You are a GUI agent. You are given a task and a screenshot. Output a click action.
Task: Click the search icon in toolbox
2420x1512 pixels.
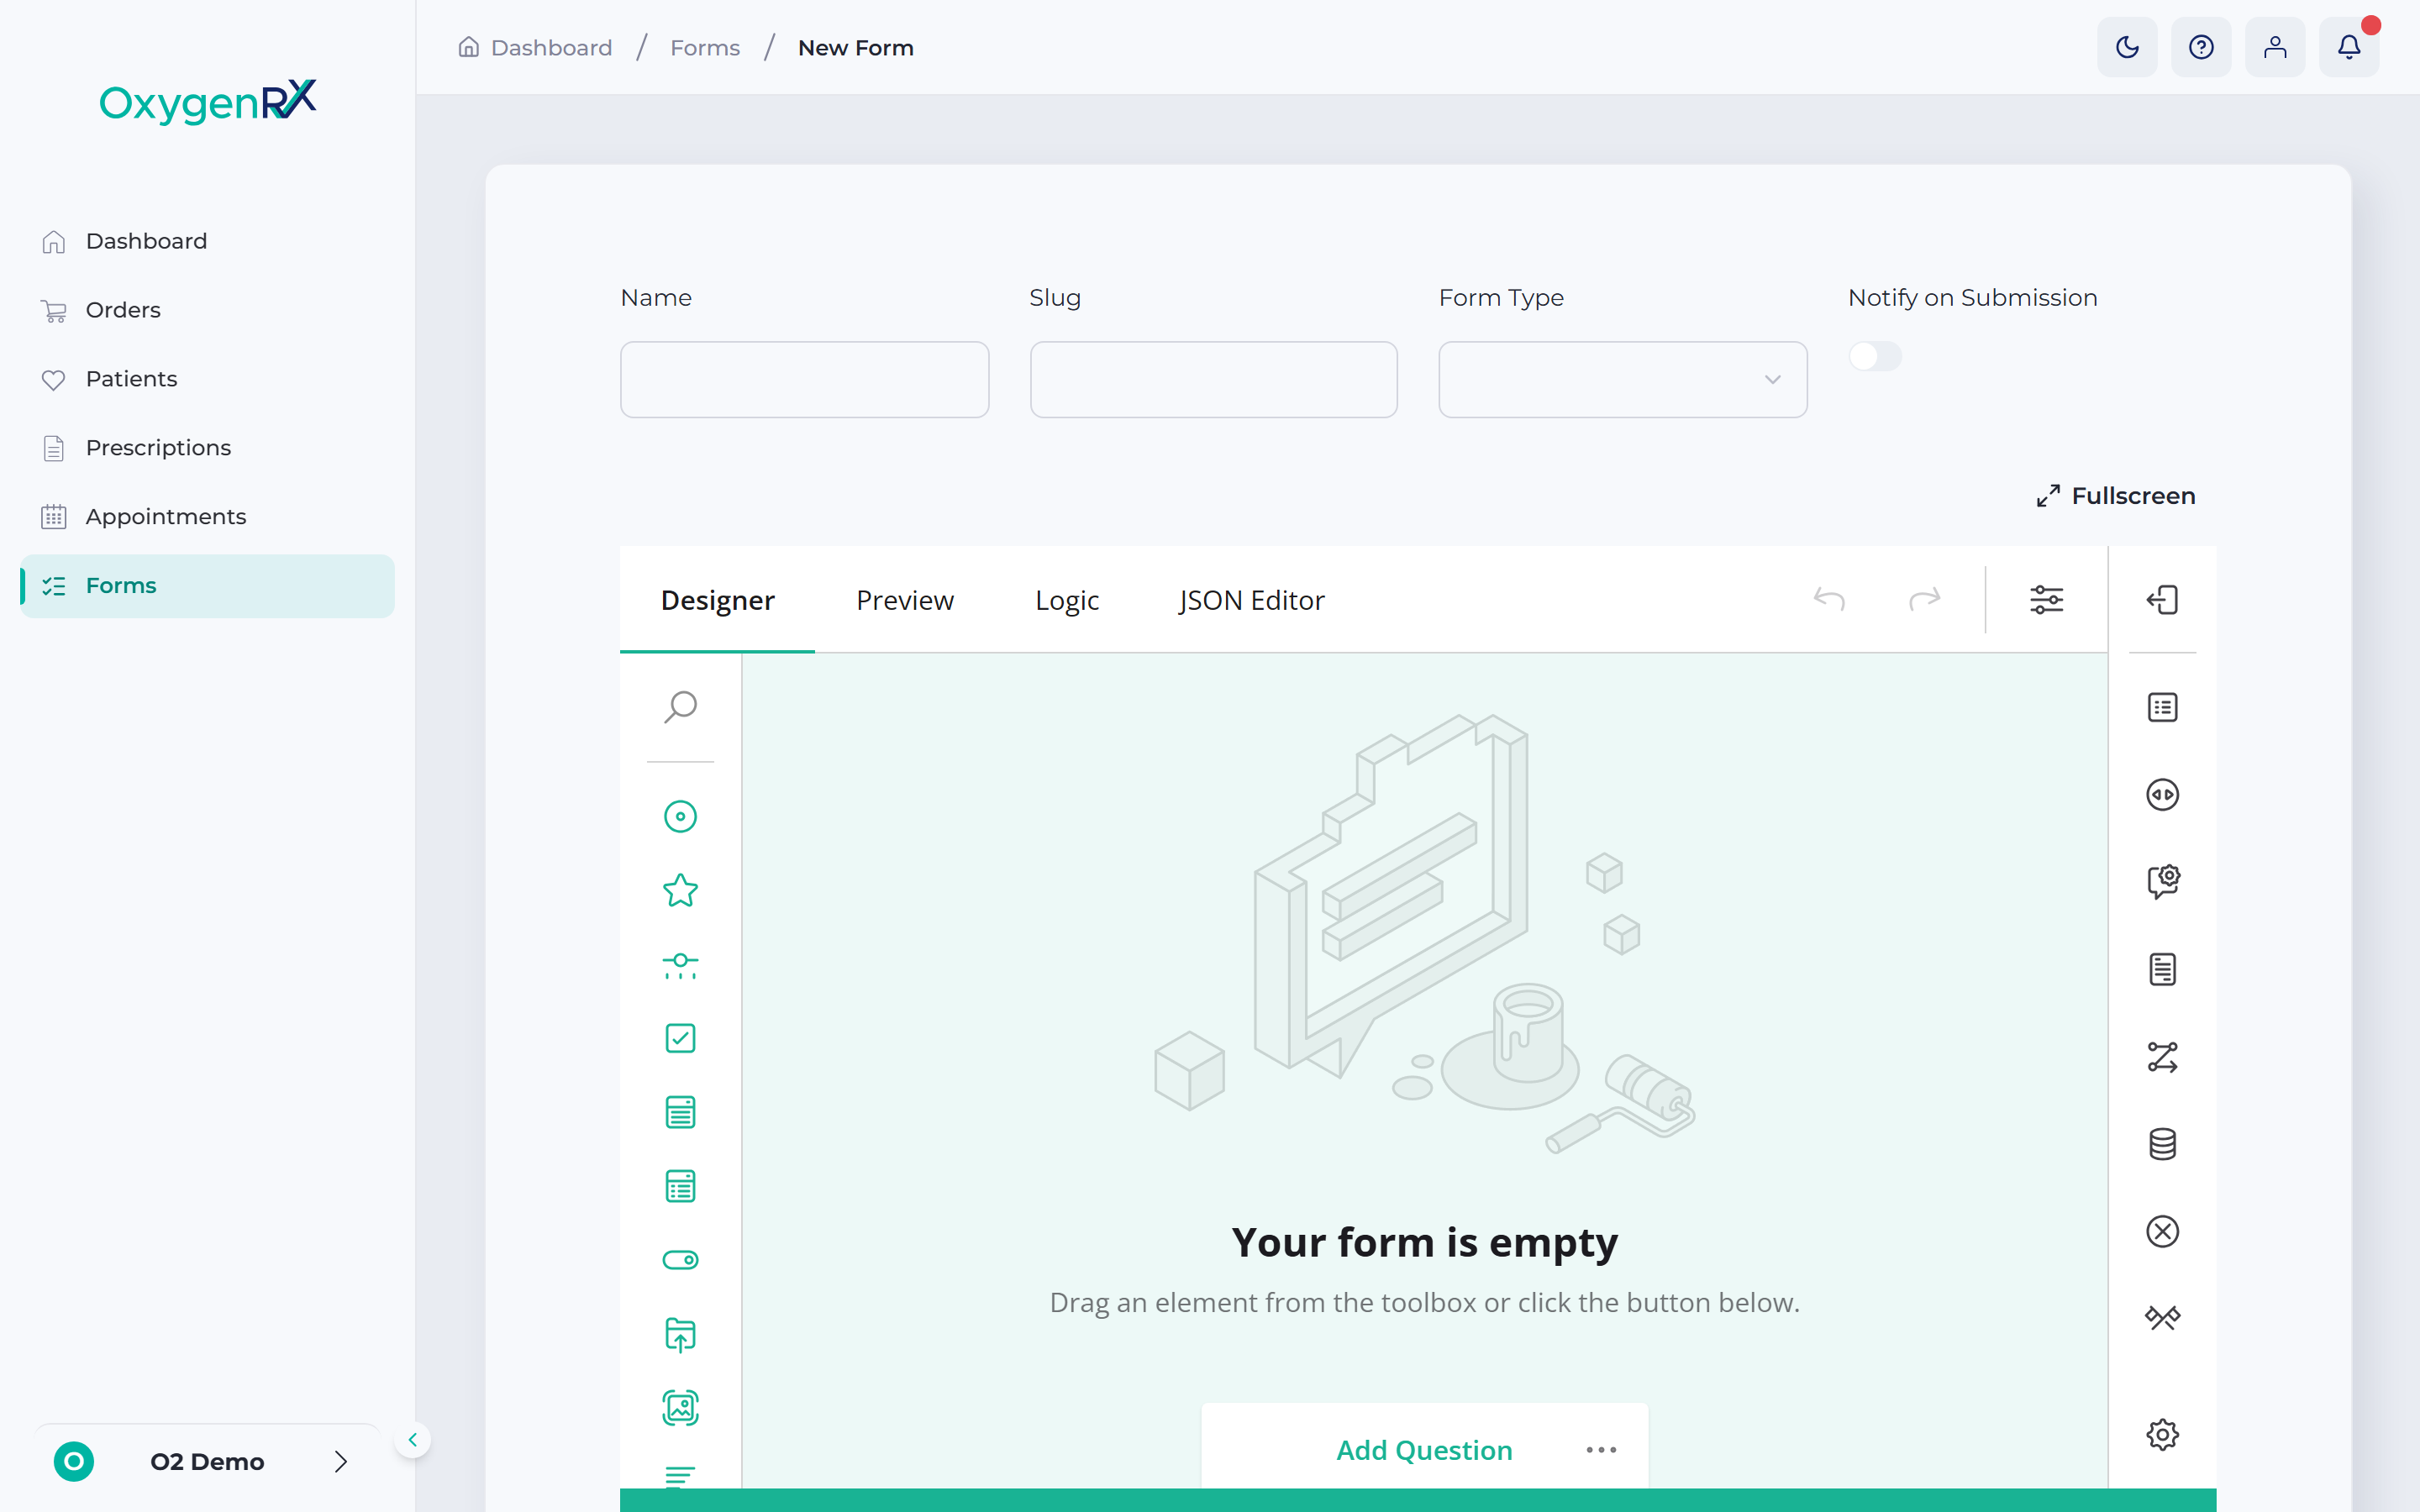680,707
